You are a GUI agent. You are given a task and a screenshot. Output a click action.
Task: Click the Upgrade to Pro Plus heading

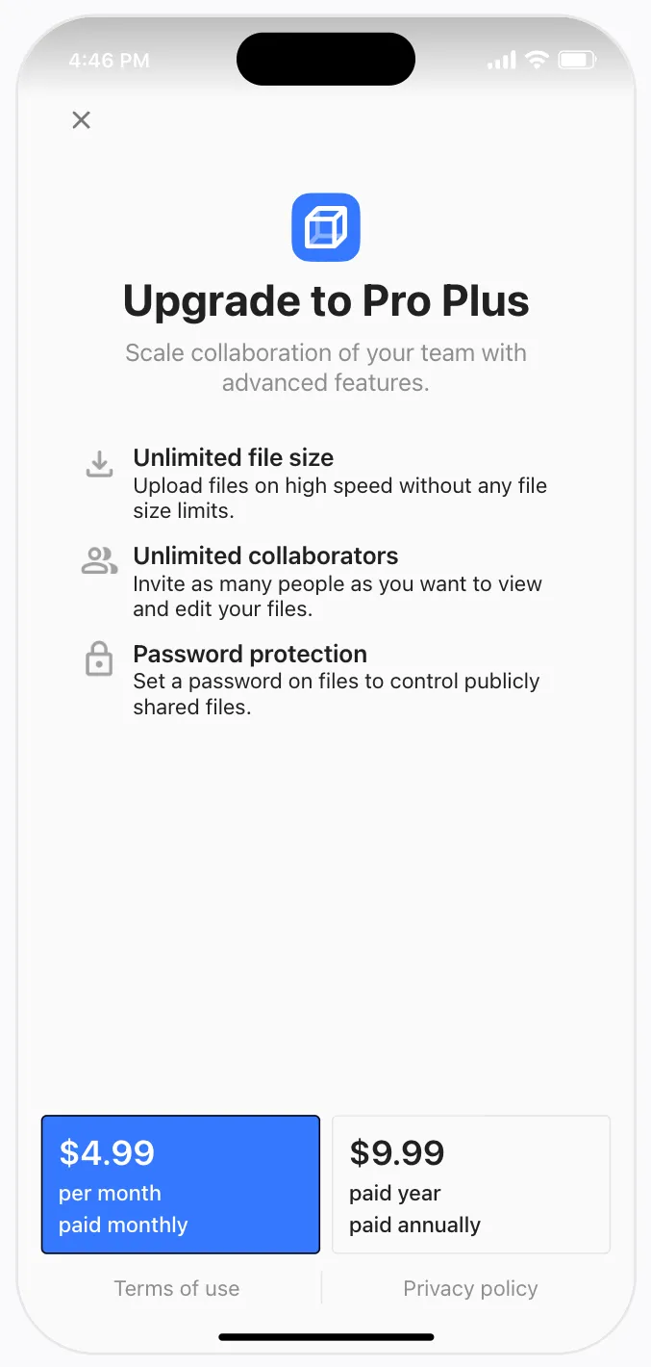[x=326, y=301]
